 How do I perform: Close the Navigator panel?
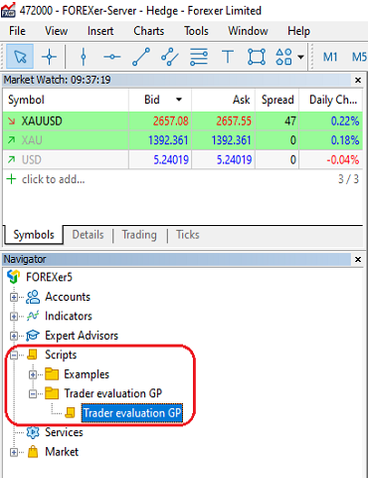click(x=358, y=259)
